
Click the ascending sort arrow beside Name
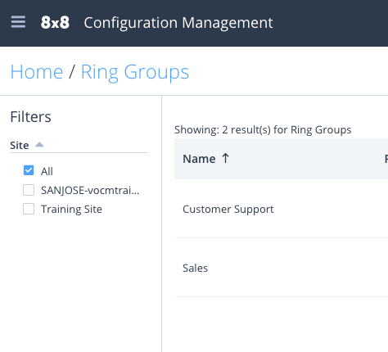(x=225, y=158)
